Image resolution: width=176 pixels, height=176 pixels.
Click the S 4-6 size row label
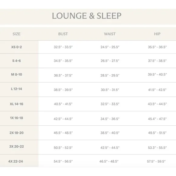(x=16, y=61)
